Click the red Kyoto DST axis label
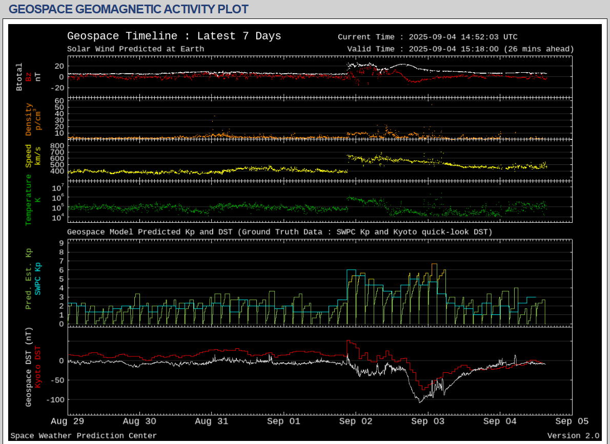 pos(38,367)
